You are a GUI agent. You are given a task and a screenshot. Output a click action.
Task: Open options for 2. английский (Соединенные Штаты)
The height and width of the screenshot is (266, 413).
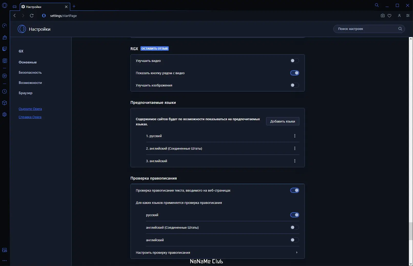click(x=295, y=148)
